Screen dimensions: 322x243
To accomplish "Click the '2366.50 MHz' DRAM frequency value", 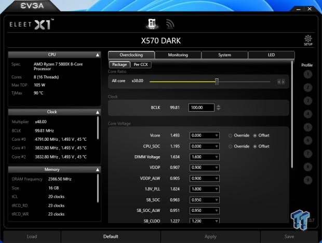I will coord(60,179).
